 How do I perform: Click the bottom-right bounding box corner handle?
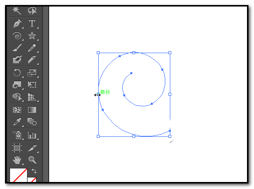tap(170, 136)
